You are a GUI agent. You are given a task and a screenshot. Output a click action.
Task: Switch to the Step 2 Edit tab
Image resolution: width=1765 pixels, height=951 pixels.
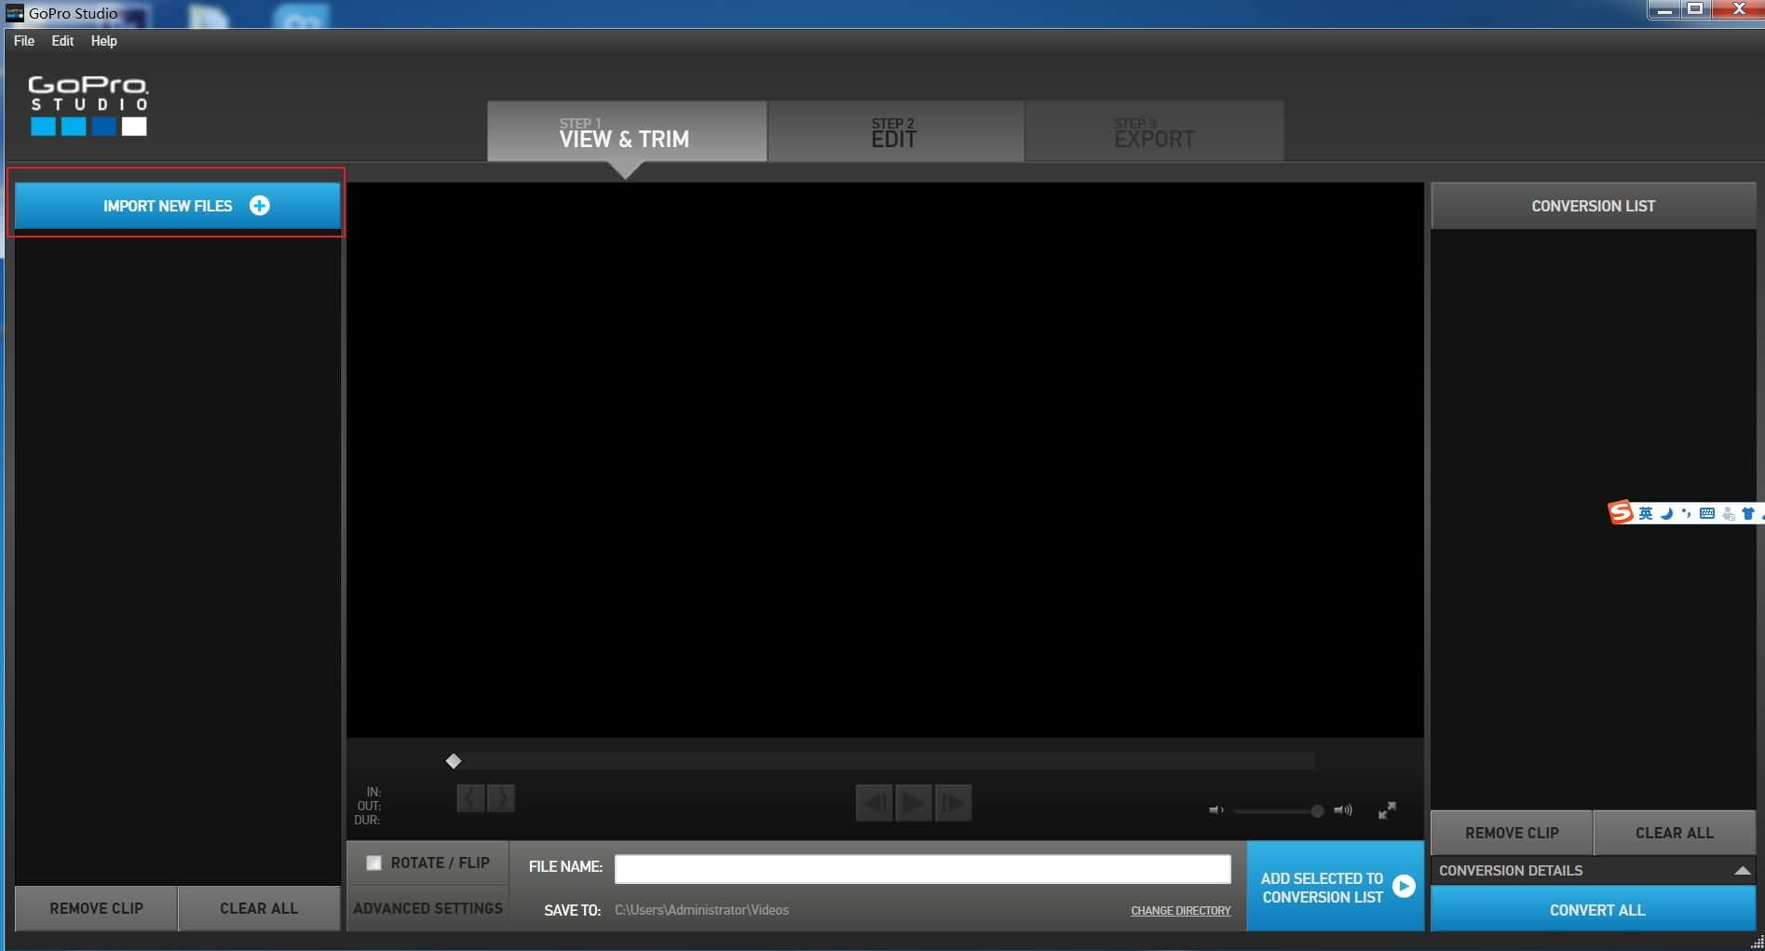point(894,132)
